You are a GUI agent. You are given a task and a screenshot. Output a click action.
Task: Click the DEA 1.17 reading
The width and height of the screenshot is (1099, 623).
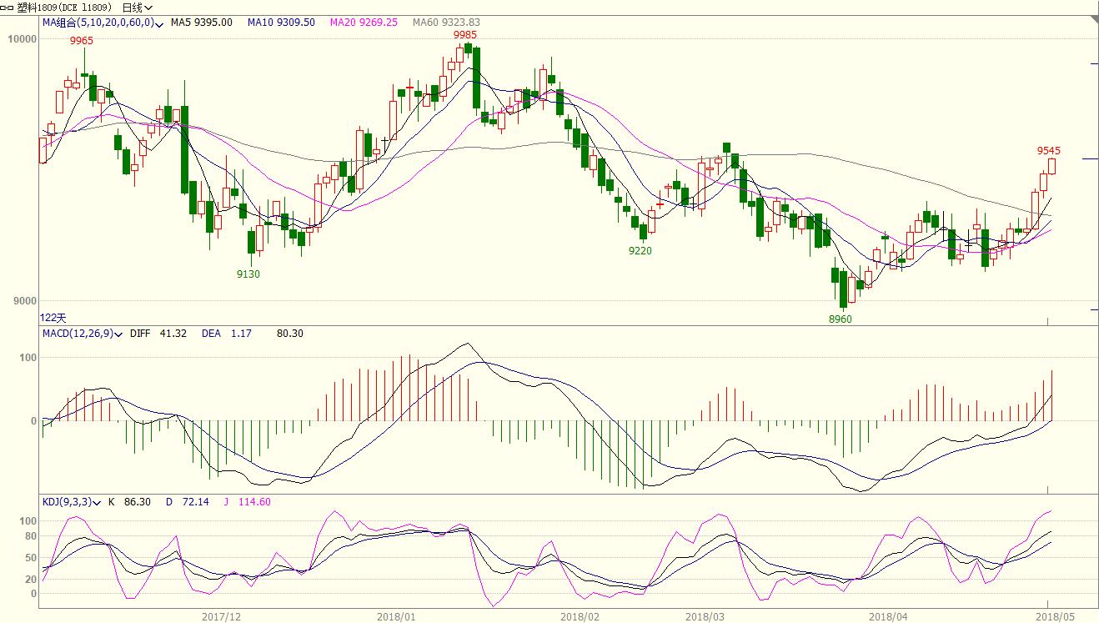(227, 334)
